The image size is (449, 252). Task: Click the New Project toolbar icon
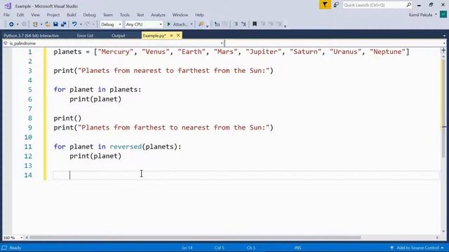[35, 24]
